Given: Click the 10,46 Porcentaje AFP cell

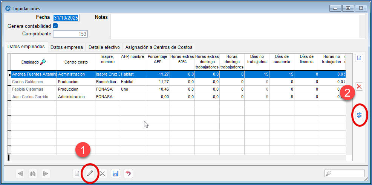Looking at the screenshot, I should (157, 89).
